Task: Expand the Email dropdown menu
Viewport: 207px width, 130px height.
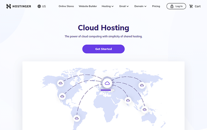Action: [124, 6]
